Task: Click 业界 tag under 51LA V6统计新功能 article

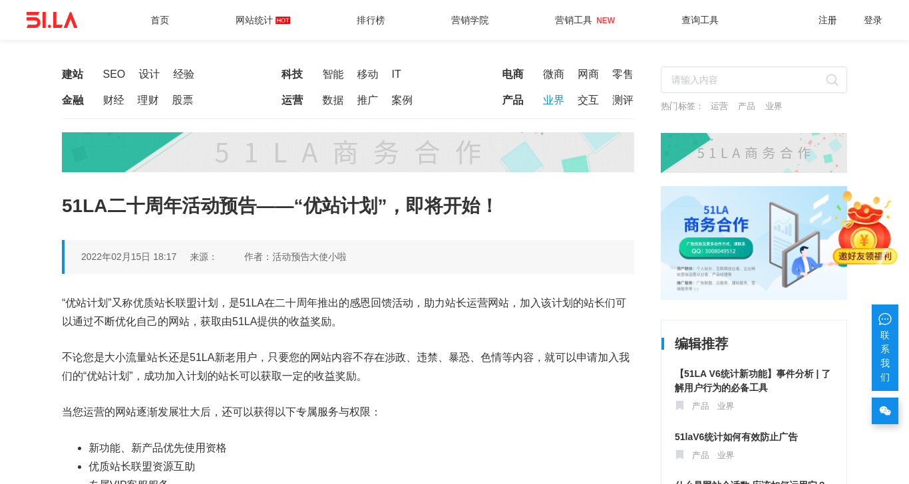Action: click(x=725, y=406)
